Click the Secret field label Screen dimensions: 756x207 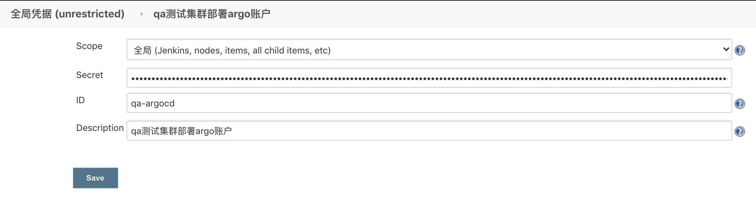coord(89,75)
